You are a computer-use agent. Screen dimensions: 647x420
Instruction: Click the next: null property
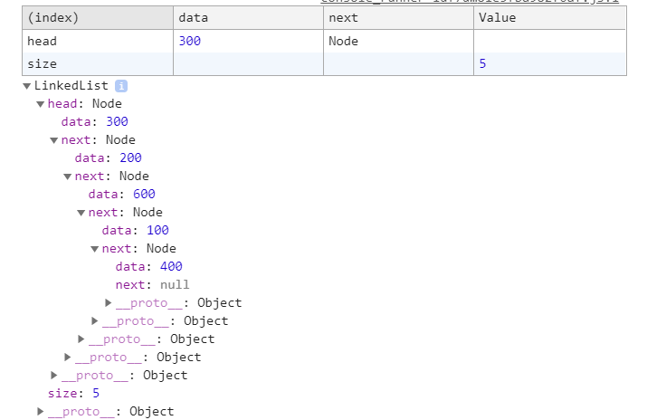coord(152,284)
